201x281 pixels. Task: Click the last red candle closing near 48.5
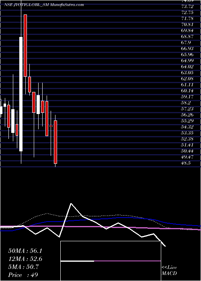pos(55,142)
